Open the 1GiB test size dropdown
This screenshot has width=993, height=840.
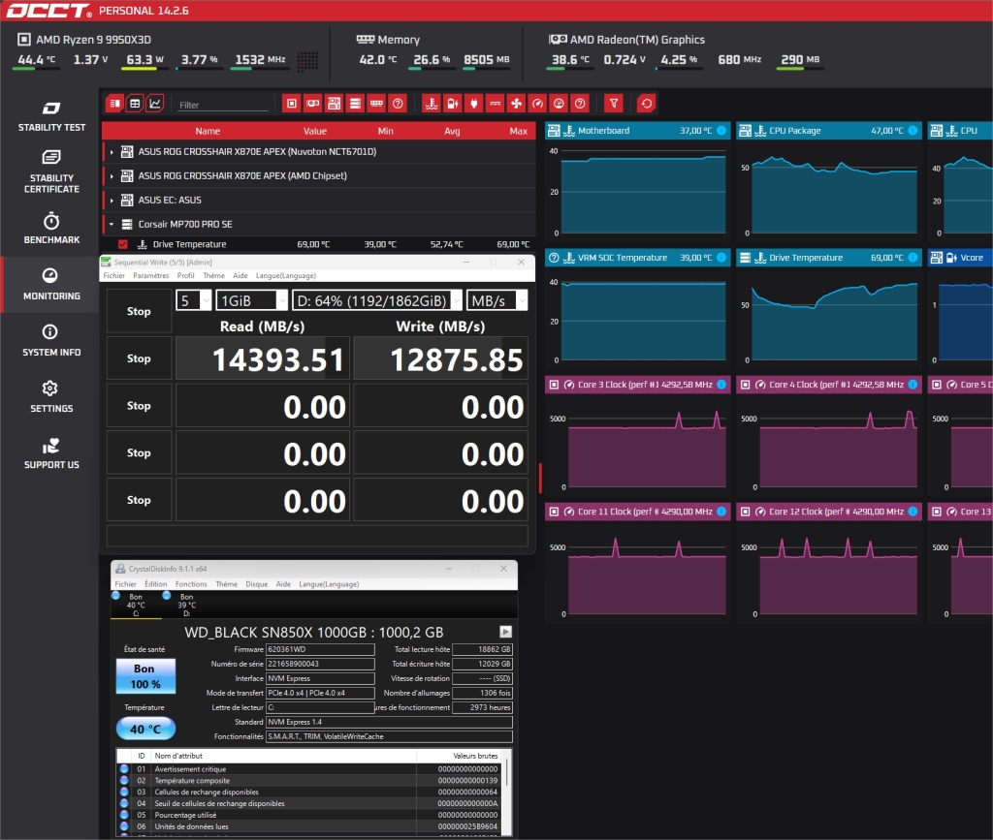(251, 300)
